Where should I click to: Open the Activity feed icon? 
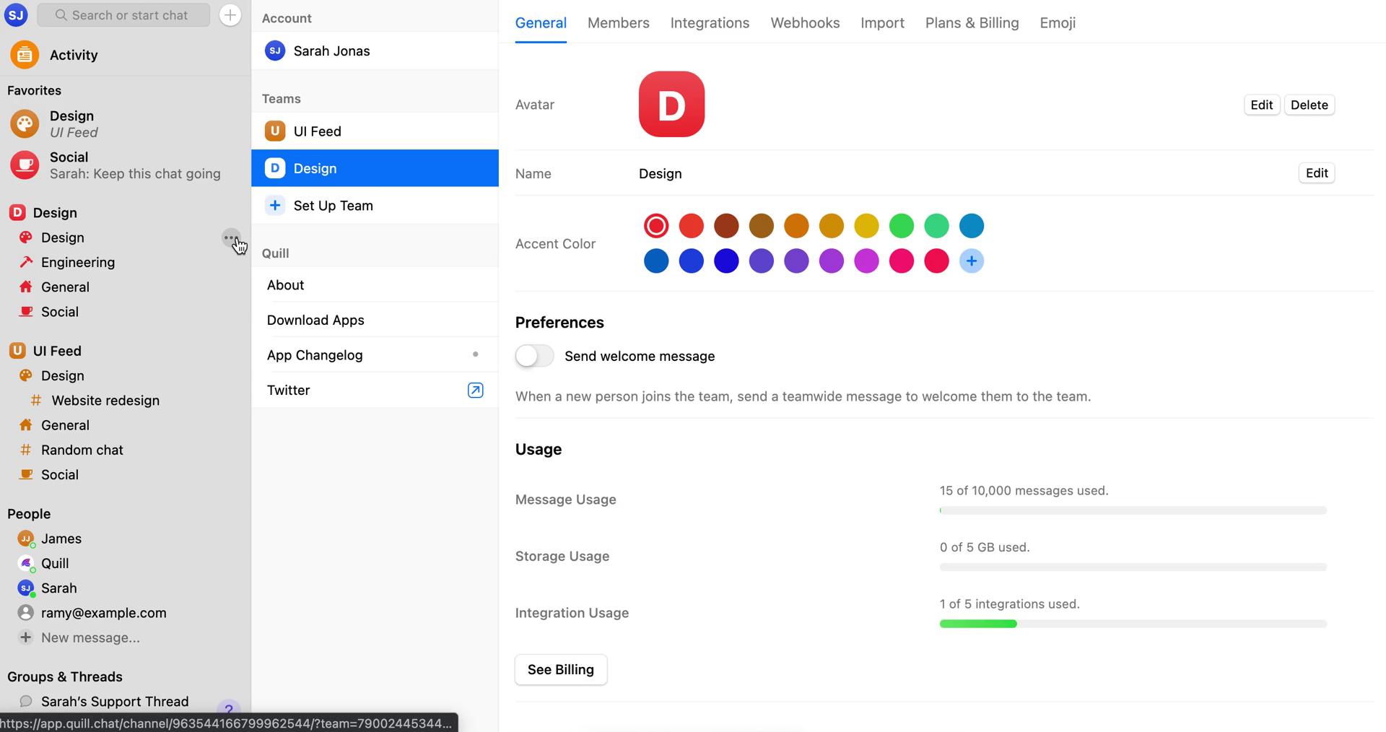coord(25,55)
